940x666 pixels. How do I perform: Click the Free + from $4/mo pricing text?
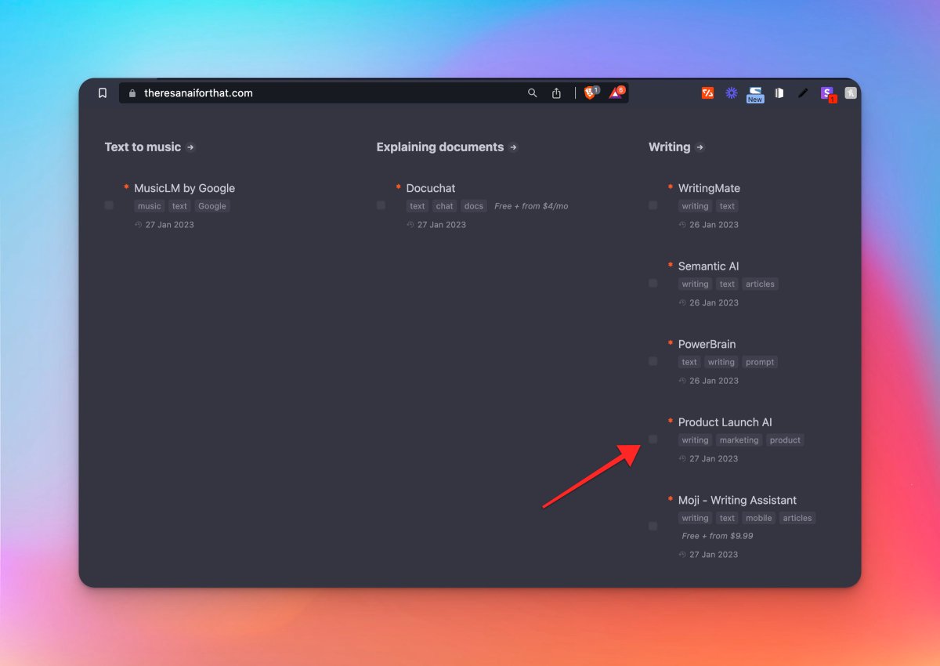click(531, 206)
